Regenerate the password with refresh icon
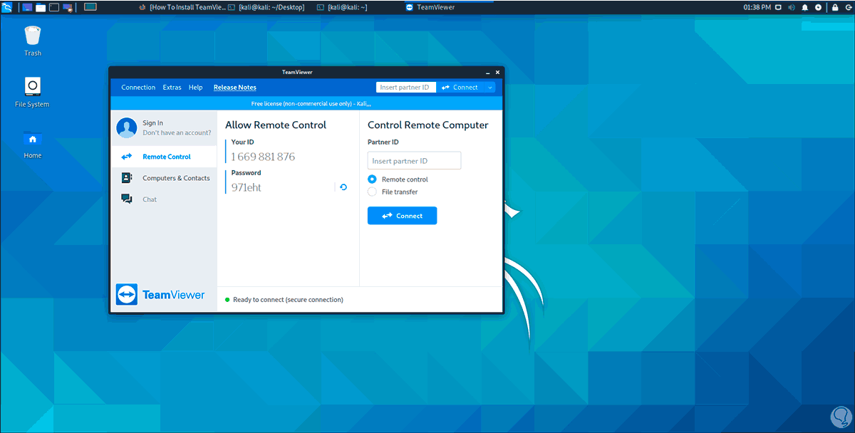855x433 pixels. coord(343,187)
